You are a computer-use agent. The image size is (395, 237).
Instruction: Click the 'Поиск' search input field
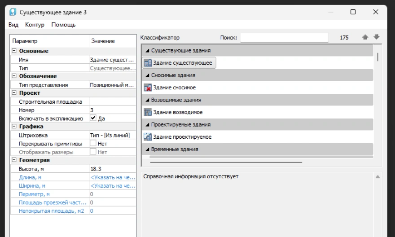point(284,38)
